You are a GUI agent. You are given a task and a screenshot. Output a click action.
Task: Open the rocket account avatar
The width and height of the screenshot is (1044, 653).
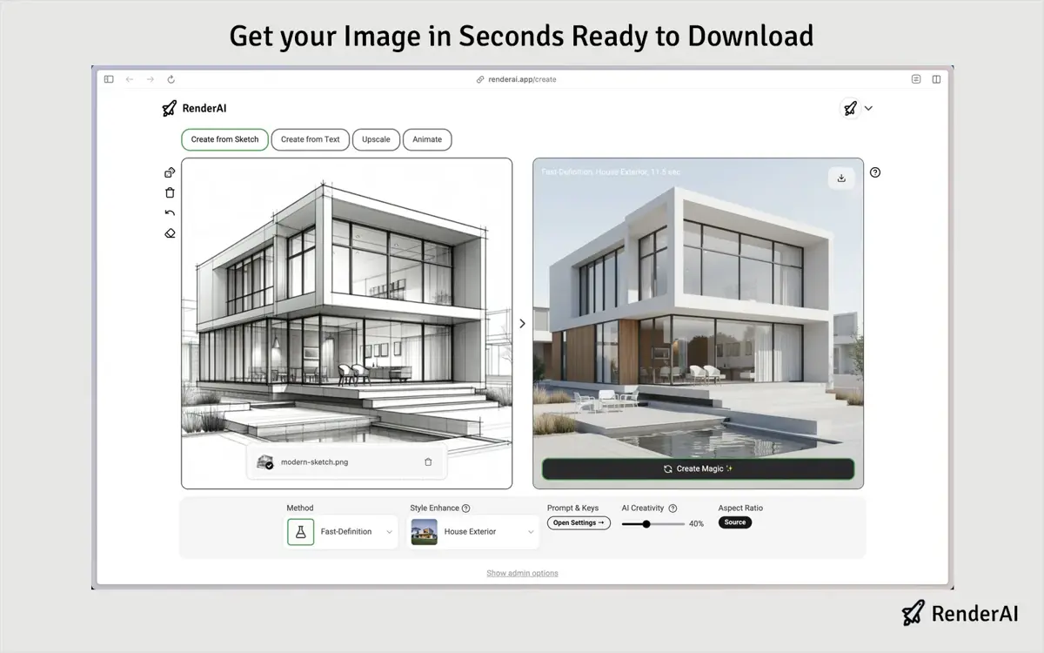[849, 108]
